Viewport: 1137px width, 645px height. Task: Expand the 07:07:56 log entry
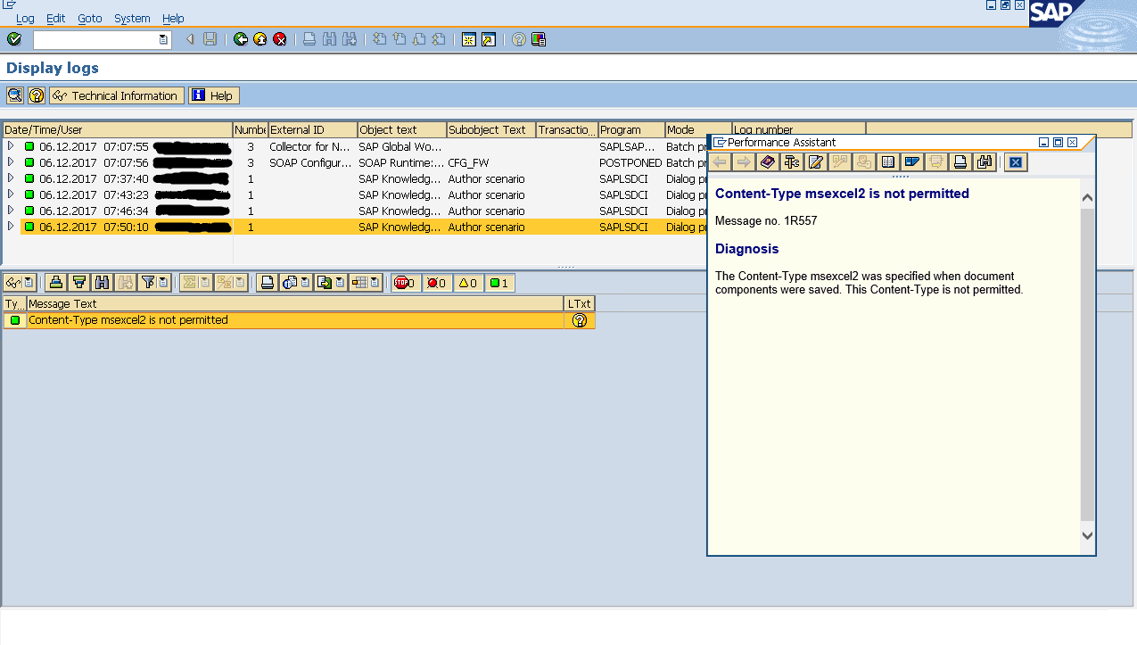11,162
